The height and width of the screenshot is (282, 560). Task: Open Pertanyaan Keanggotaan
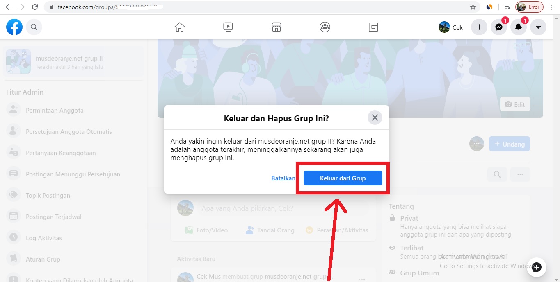74,153
